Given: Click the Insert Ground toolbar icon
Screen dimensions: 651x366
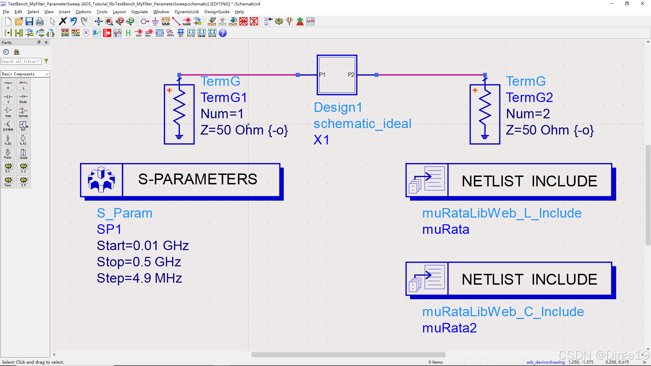Looking at the screenshot, I should pos(155,21).
